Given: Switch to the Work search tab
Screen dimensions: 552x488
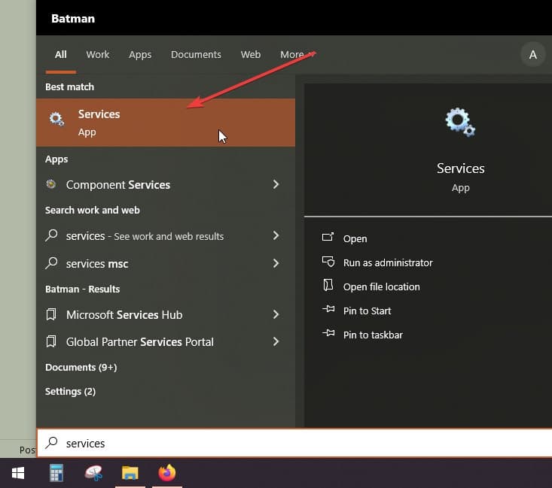Looking at the screenshot, I should (97, 54).
